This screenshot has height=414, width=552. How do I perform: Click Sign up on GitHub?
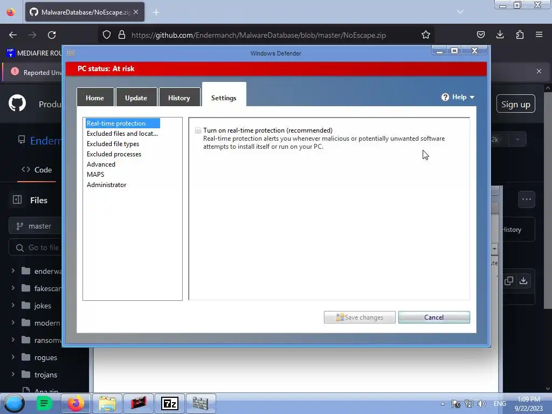516,104
